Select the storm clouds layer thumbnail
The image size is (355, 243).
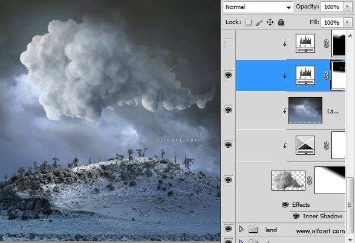coord(305,110)
